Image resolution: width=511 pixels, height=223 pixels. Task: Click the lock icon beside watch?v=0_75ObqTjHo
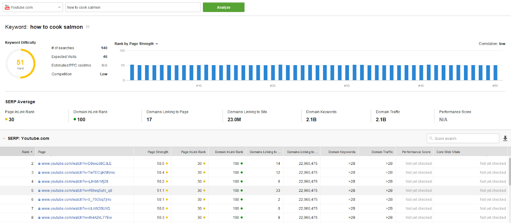39,199
